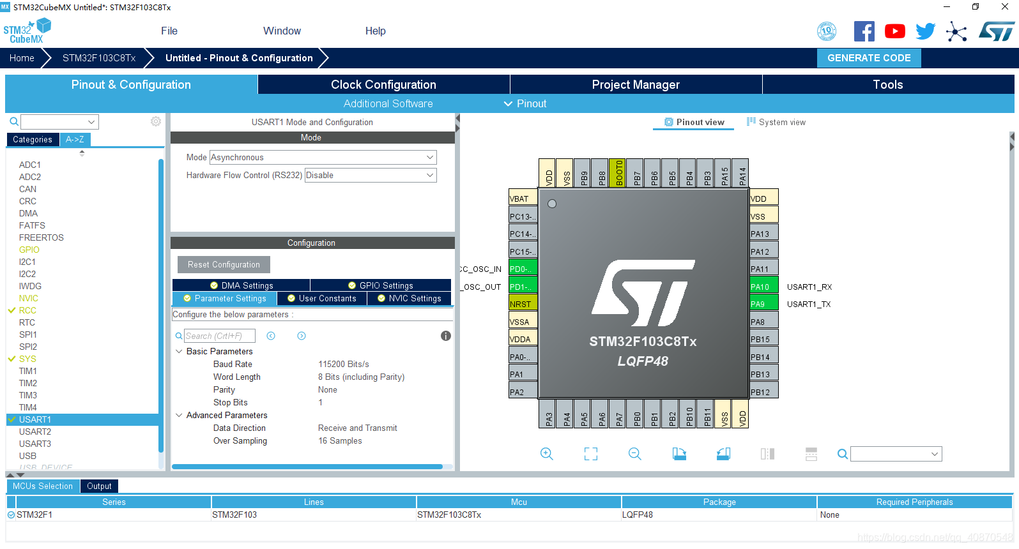The height and width of the screenshot is (549, 1019).
Task: Rotate the chip view counter-clockwise
Action: [723, 454]
